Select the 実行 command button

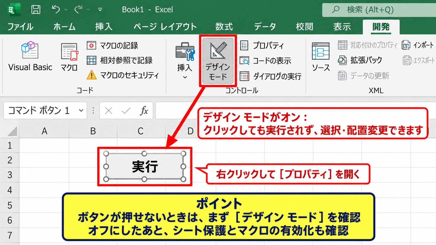pyautogui.click(x=145, y=166)
